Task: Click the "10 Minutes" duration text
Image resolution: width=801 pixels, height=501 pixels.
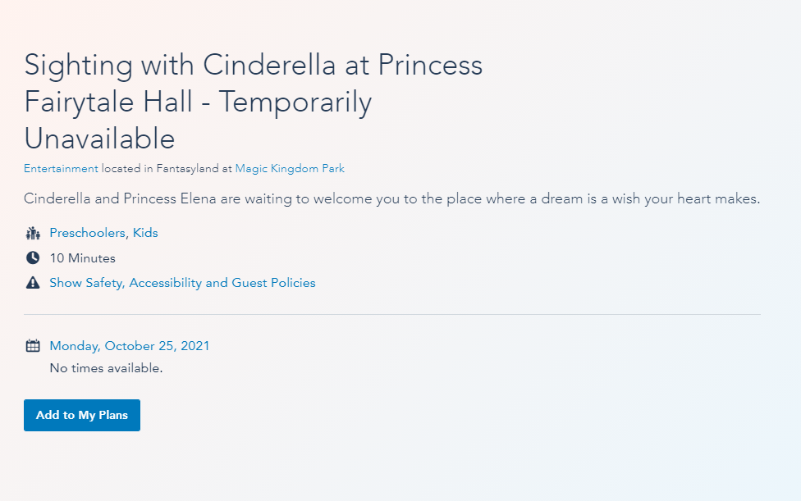Action: point(82,258)
